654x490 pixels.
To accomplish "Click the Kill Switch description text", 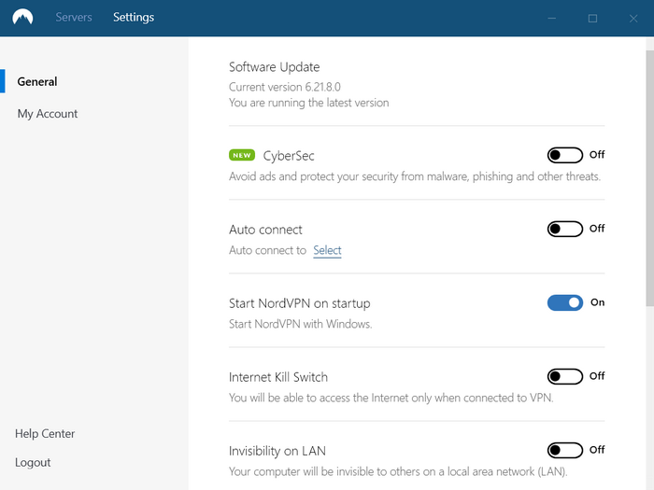I will 391,398.
